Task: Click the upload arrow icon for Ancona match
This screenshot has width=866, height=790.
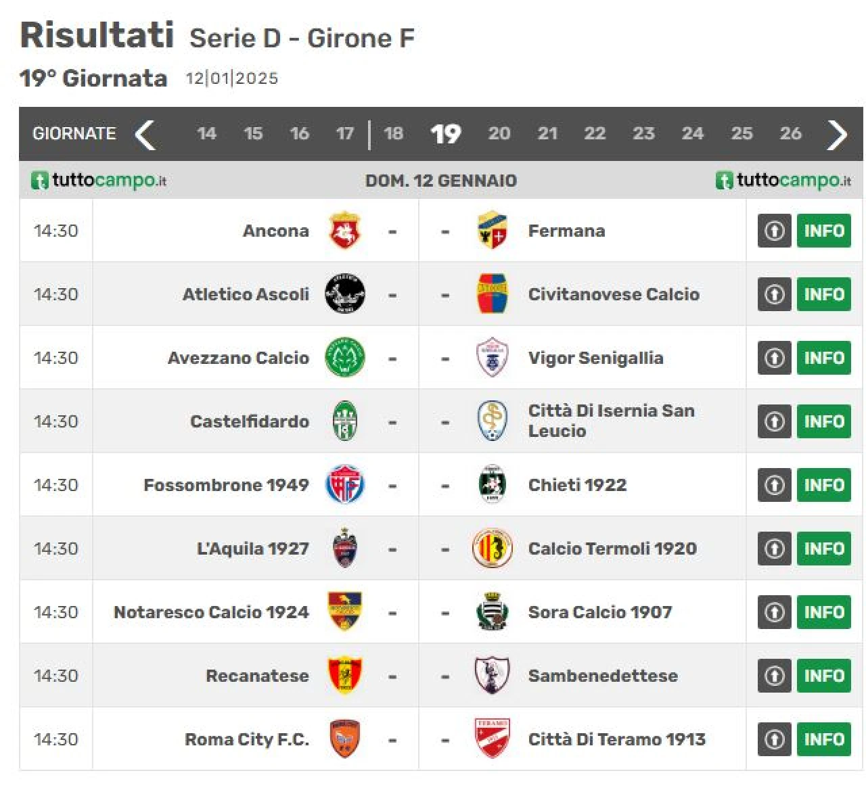Action: click(775, 231)
